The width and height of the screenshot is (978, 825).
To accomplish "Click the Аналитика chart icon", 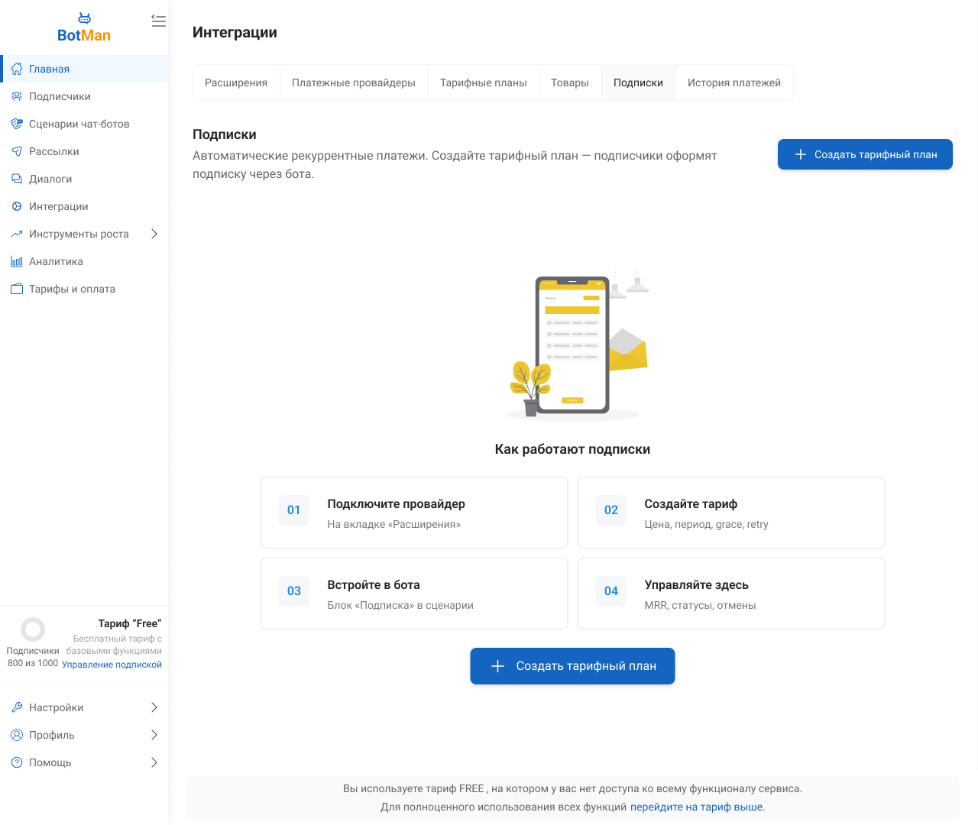I will click(x=17, y=261).
